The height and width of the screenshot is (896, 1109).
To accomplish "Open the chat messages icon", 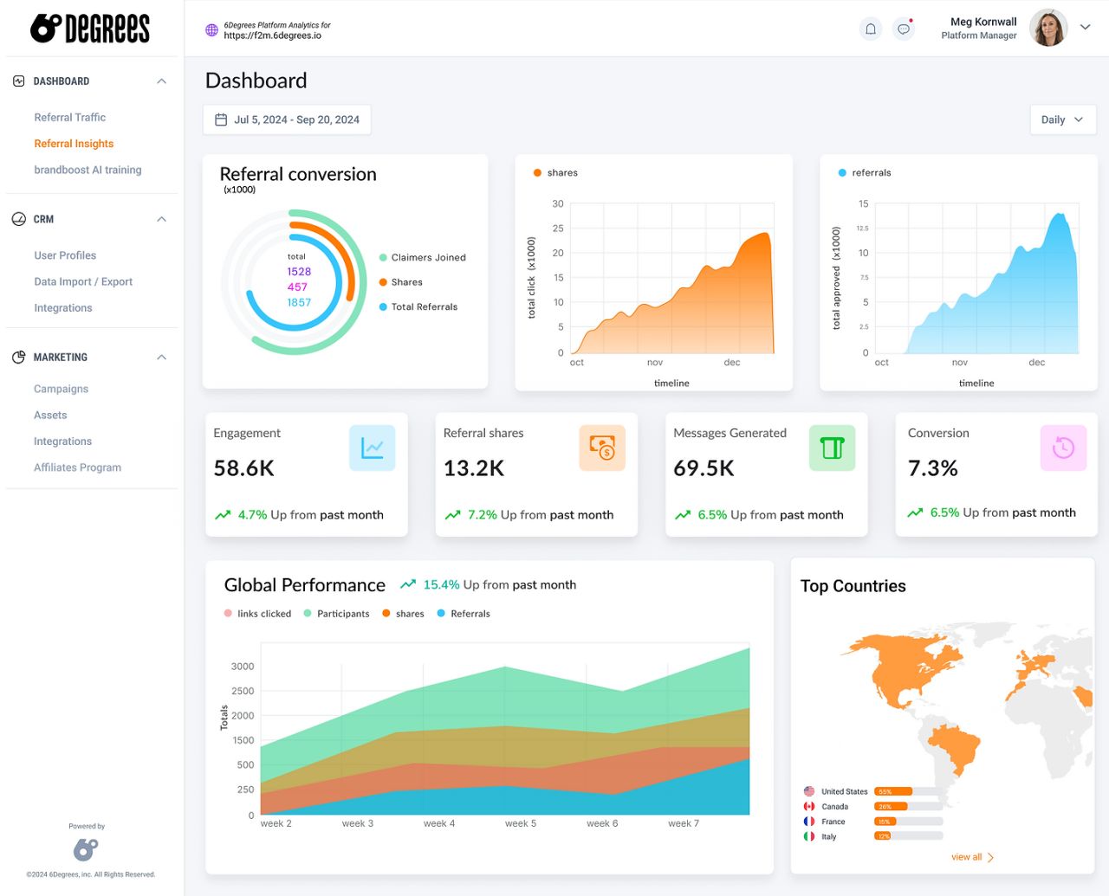I will [904, 29].
